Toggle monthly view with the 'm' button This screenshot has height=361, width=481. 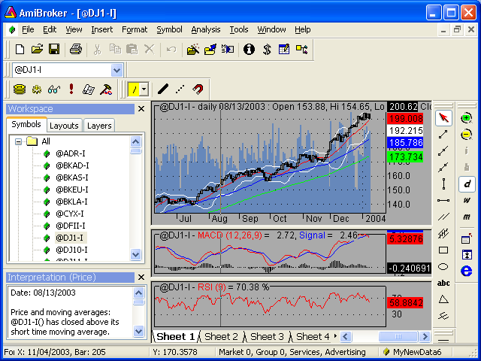point(467,217)
